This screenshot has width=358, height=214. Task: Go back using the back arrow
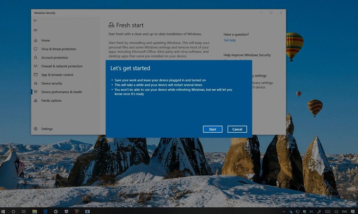35,21
